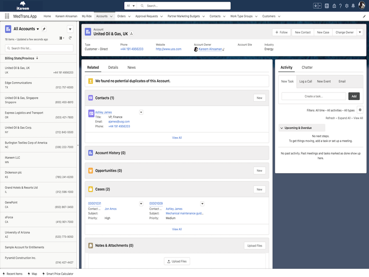Viewport: 369px width, 277px height.
Task: Open the search scope All dropdown
Action: 131,6
